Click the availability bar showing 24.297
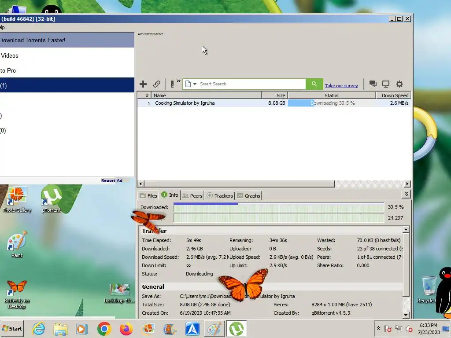The height and width of the screenshot is (338, 451). click(279, 218)
